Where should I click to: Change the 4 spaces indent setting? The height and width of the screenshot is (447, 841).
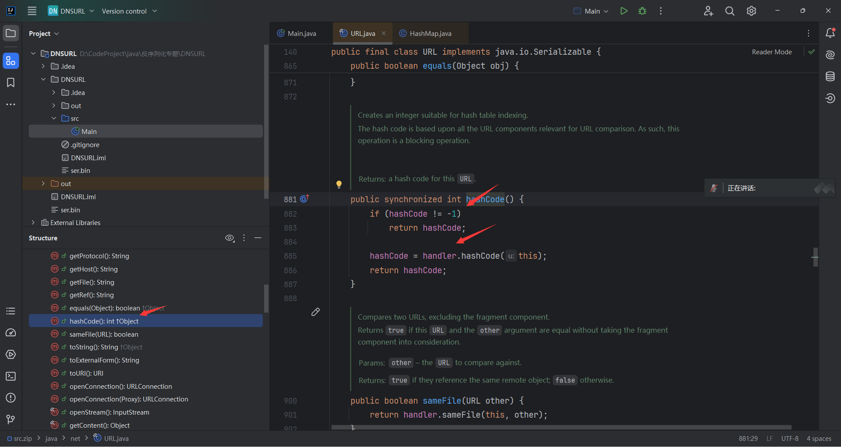click(819, 438)
